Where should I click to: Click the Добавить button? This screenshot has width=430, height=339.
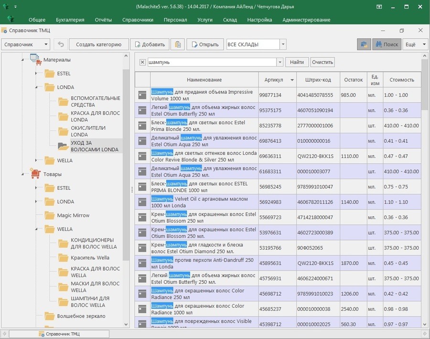150,44
